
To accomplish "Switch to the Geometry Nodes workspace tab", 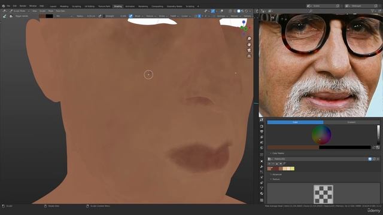I will (174, 7).
